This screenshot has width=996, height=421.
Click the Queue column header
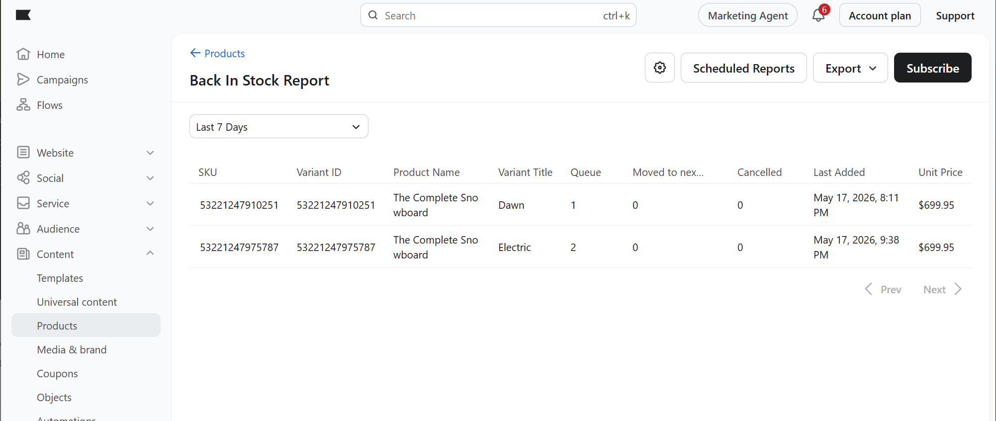click(585, 172)
